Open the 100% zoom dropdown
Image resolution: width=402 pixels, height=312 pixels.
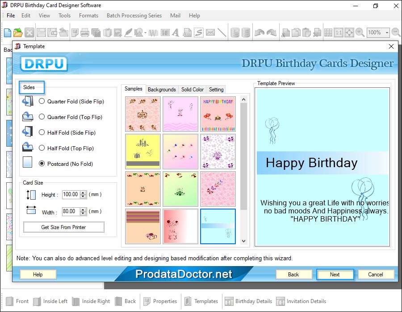pyautogui.click(x=387, y=33)
